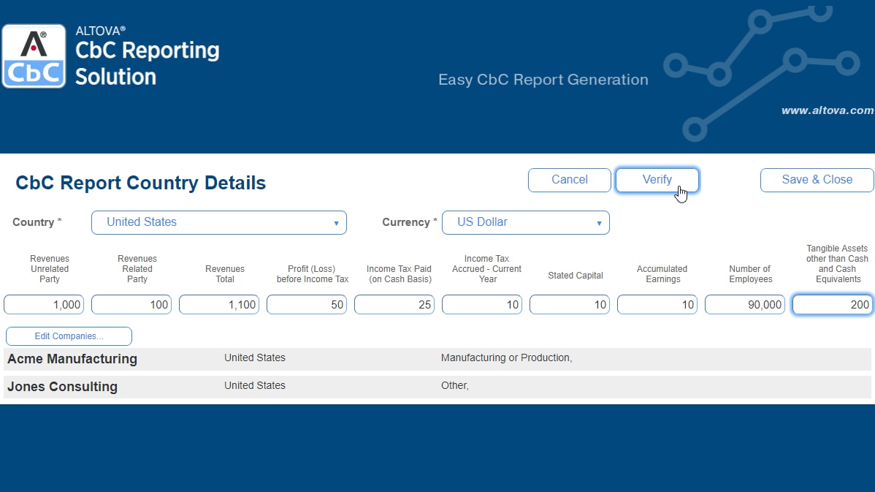Click the Number of Employees field 90,000
The height and width of the screenshot is (492, 875).
(x=745, y=304)
